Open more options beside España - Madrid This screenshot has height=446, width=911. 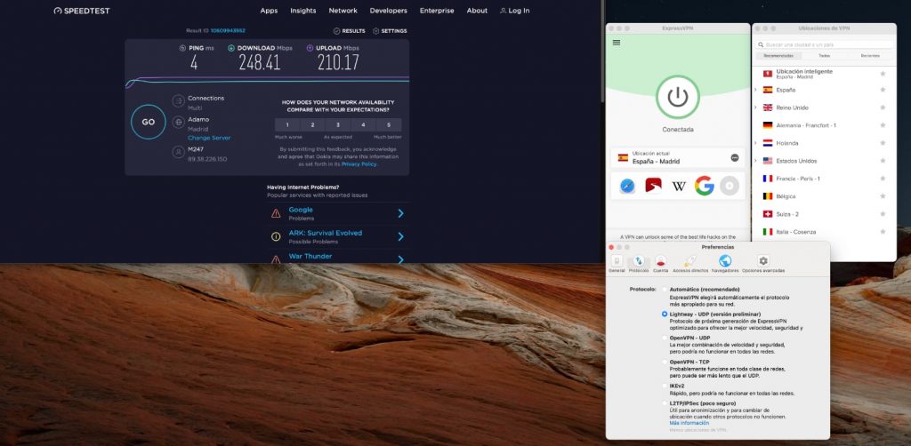click(734, 158)
